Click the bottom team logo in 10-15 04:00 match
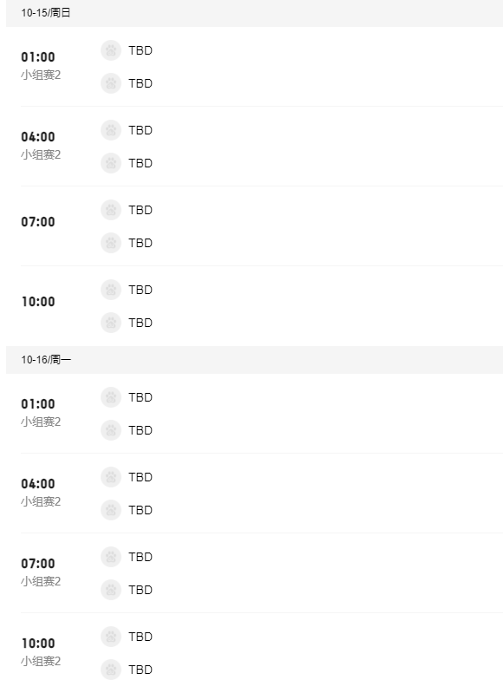 tap(111, 163)
